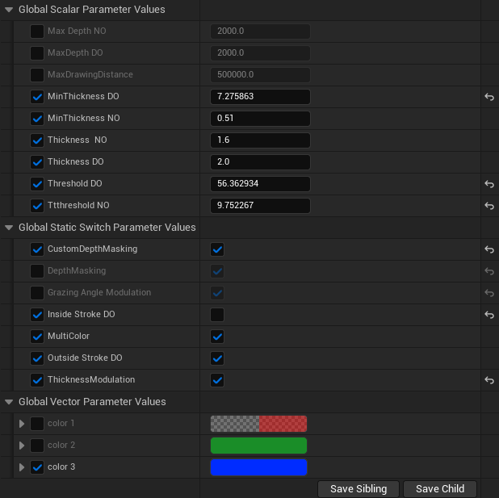Click the Save Sibling button

pos(359,488)
